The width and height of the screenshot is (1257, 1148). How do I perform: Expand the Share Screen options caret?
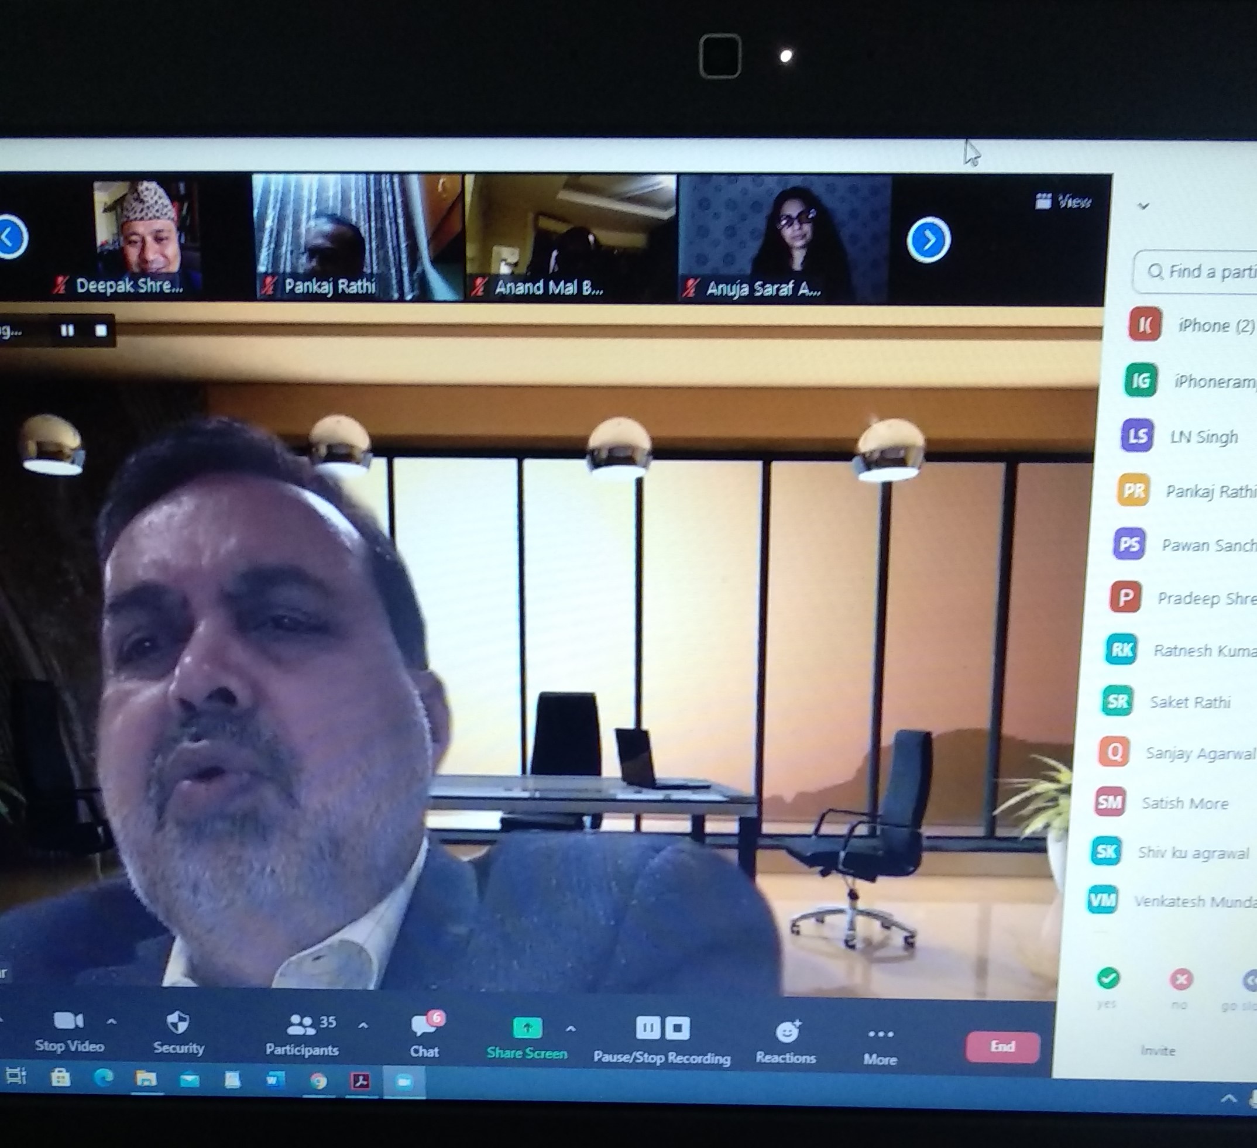point(571,1029)
